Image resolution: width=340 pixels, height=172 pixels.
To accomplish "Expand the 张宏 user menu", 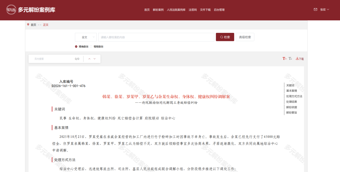I will click(325, 9).
